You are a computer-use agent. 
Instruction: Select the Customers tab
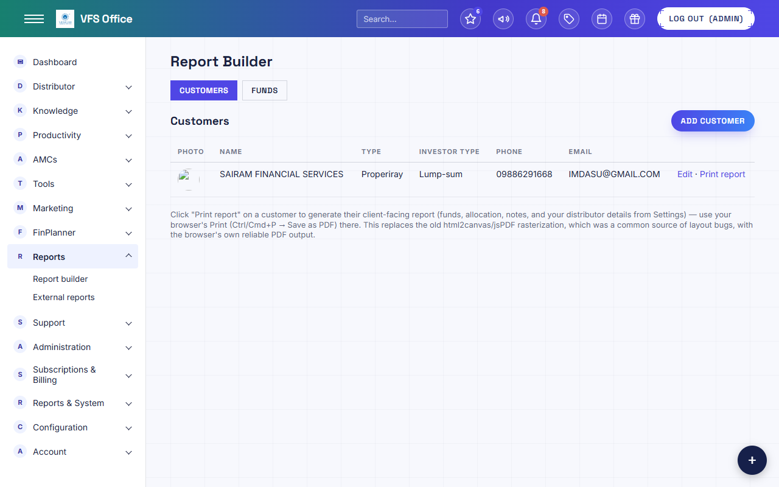(204, 90)
